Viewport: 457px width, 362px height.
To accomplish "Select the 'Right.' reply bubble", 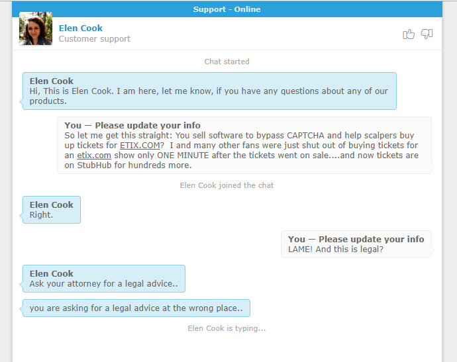I will 51,210.
